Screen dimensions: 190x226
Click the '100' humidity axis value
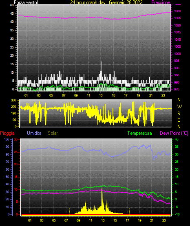[x=7, y=139]
